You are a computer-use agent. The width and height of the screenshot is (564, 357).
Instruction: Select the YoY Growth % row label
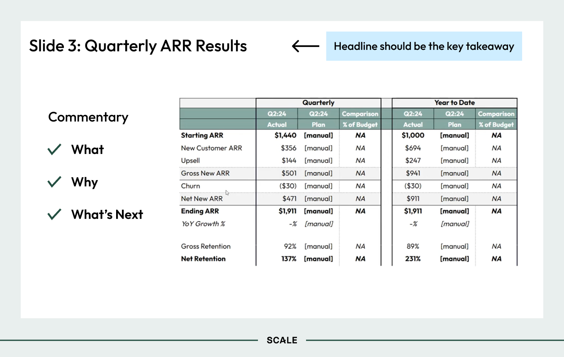tap(203, 224)
